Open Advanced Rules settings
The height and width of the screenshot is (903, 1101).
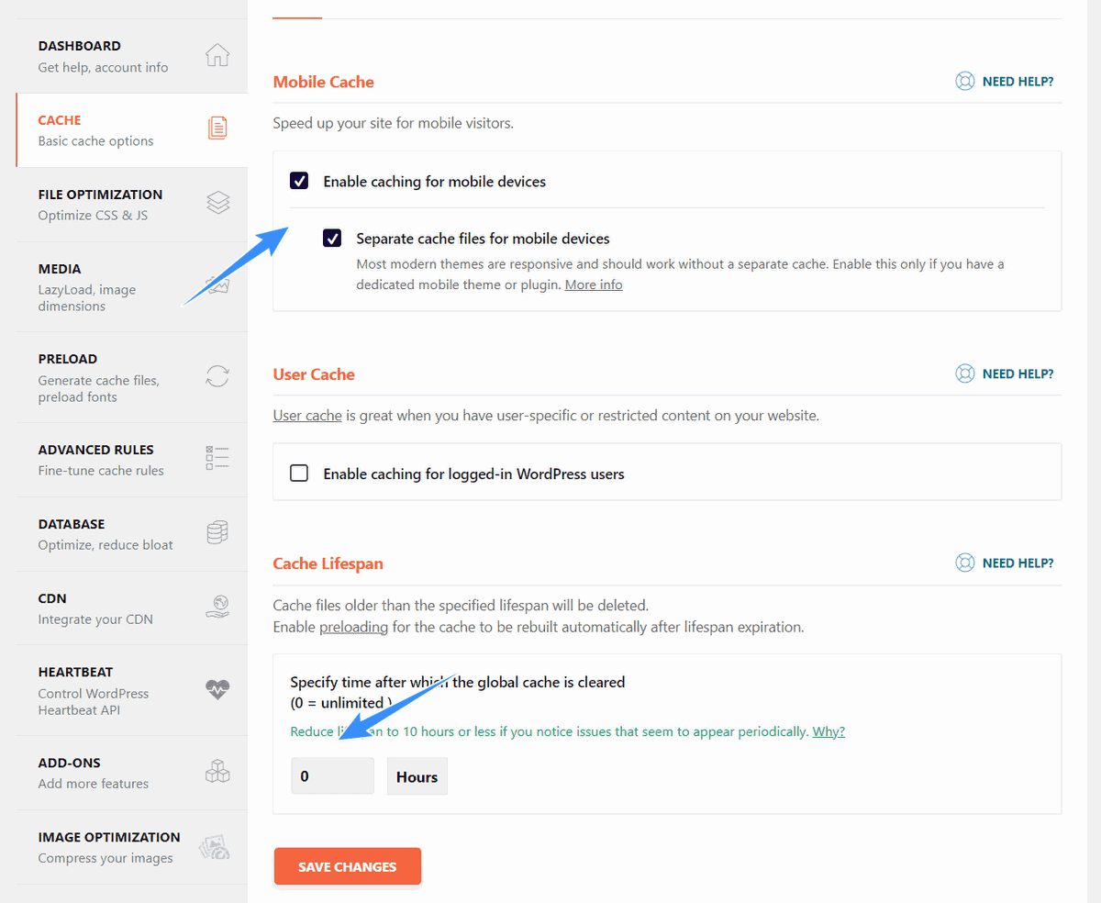pos(132,460)
